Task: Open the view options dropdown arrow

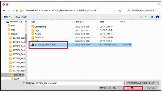Action: 146,17
